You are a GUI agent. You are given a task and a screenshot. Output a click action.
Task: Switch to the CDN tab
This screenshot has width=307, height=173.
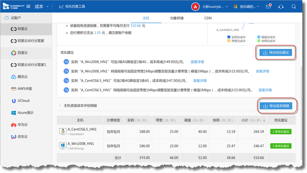(208, 18)
